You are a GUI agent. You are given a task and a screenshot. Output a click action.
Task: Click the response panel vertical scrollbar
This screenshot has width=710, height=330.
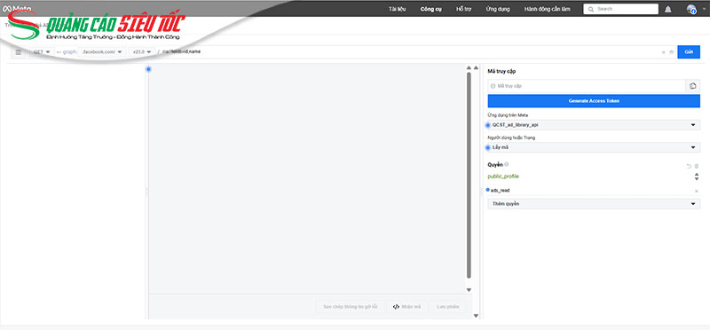click(x=469, y=175)
